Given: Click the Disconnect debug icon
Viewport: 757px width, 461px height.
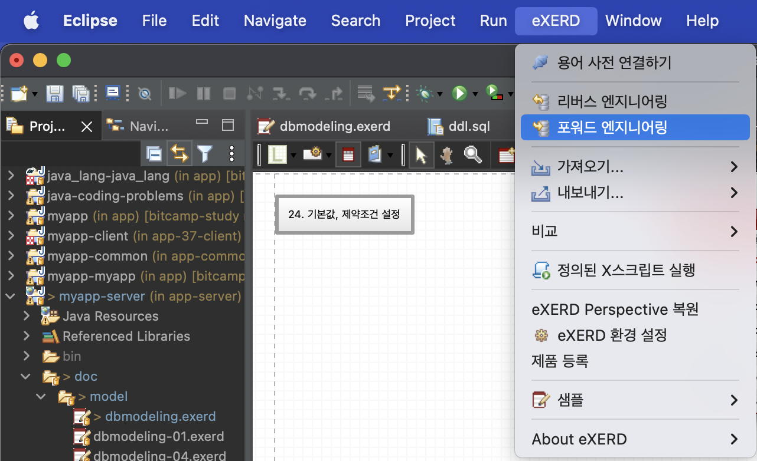Looking at the screenshot, I should [255, 93].
